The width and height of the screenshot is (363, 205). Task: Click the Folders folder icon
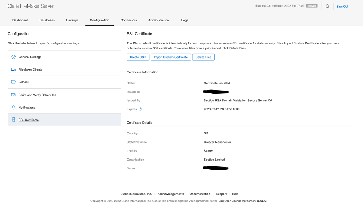coord(13,82)
